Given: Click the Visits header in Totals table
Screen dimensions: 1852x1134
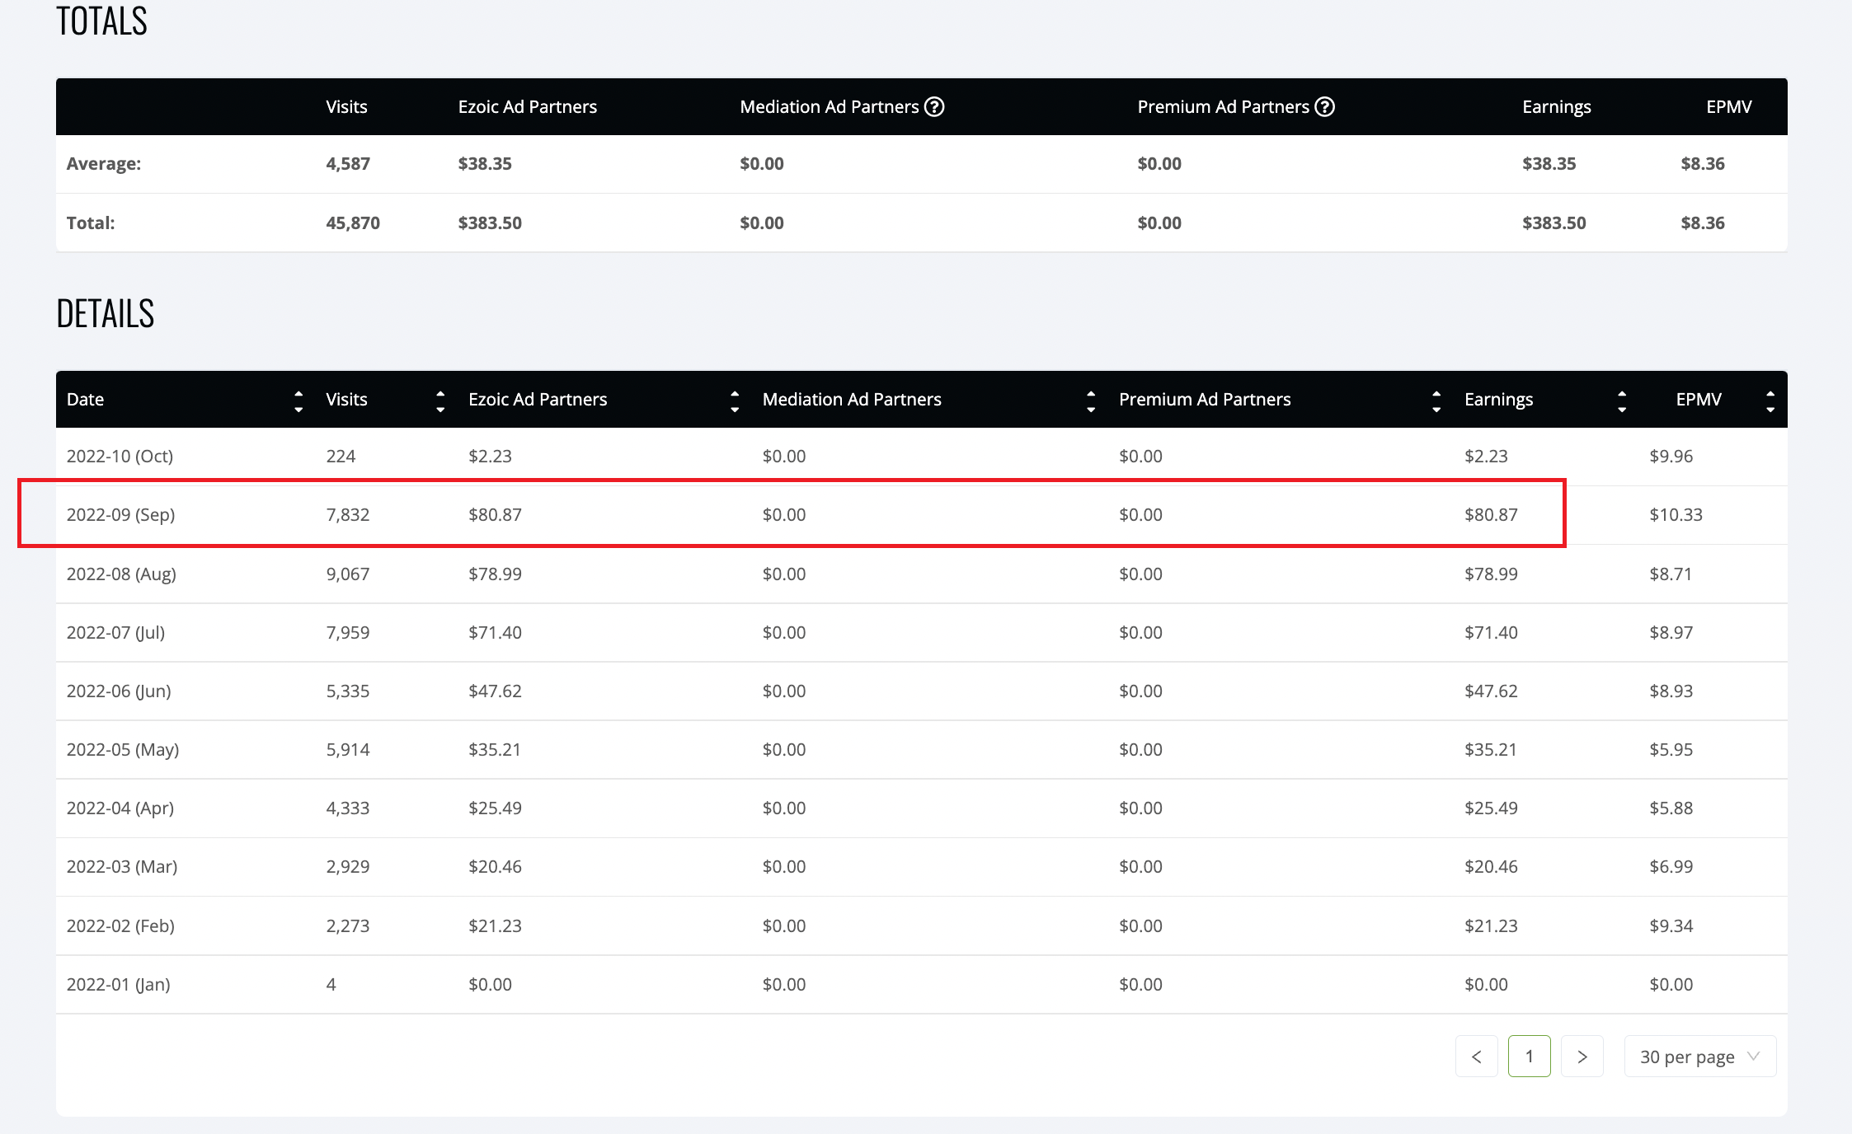Looking at the screenshot, I should coord(346,107).
